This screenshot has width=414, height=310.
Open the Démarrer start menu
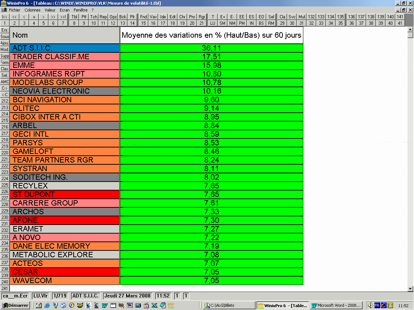[15, 305]
